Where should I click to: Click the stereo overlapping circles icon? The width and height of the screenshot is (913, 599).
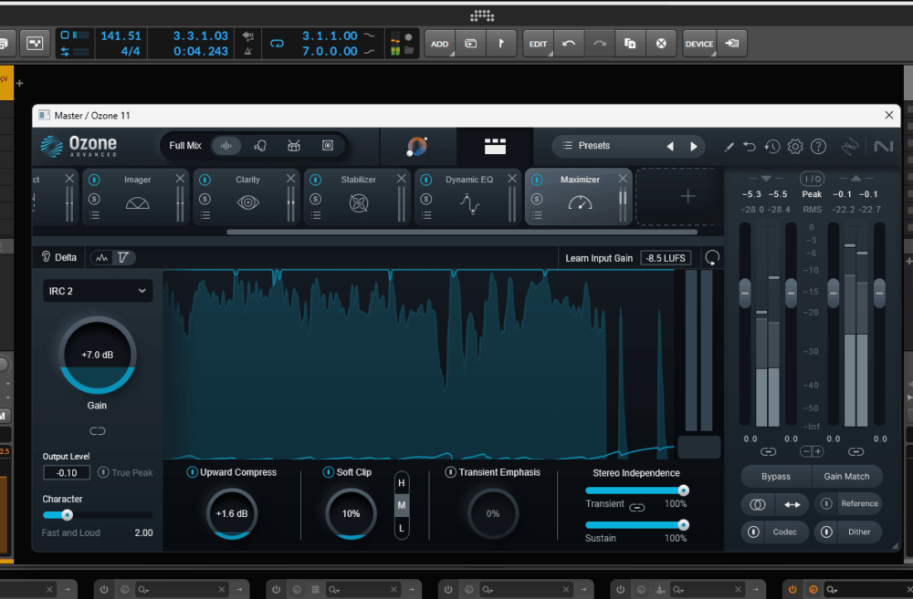point(758,504)
